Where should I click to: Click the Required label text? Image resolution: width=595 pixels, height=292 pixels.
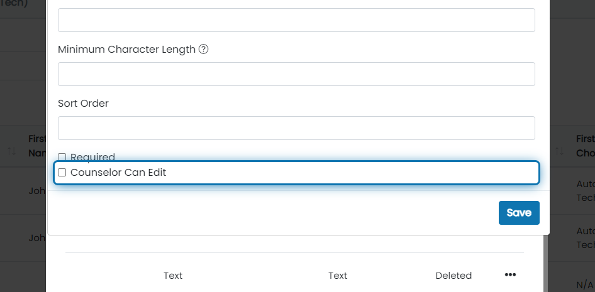click(x=92, y=157)
